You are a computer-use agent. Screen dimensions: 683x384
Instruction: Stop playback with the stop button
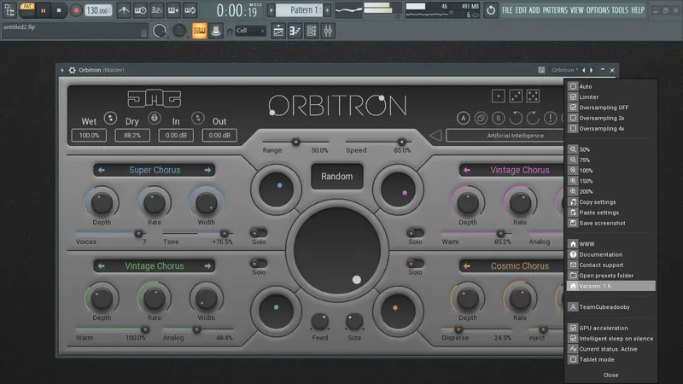59,10
